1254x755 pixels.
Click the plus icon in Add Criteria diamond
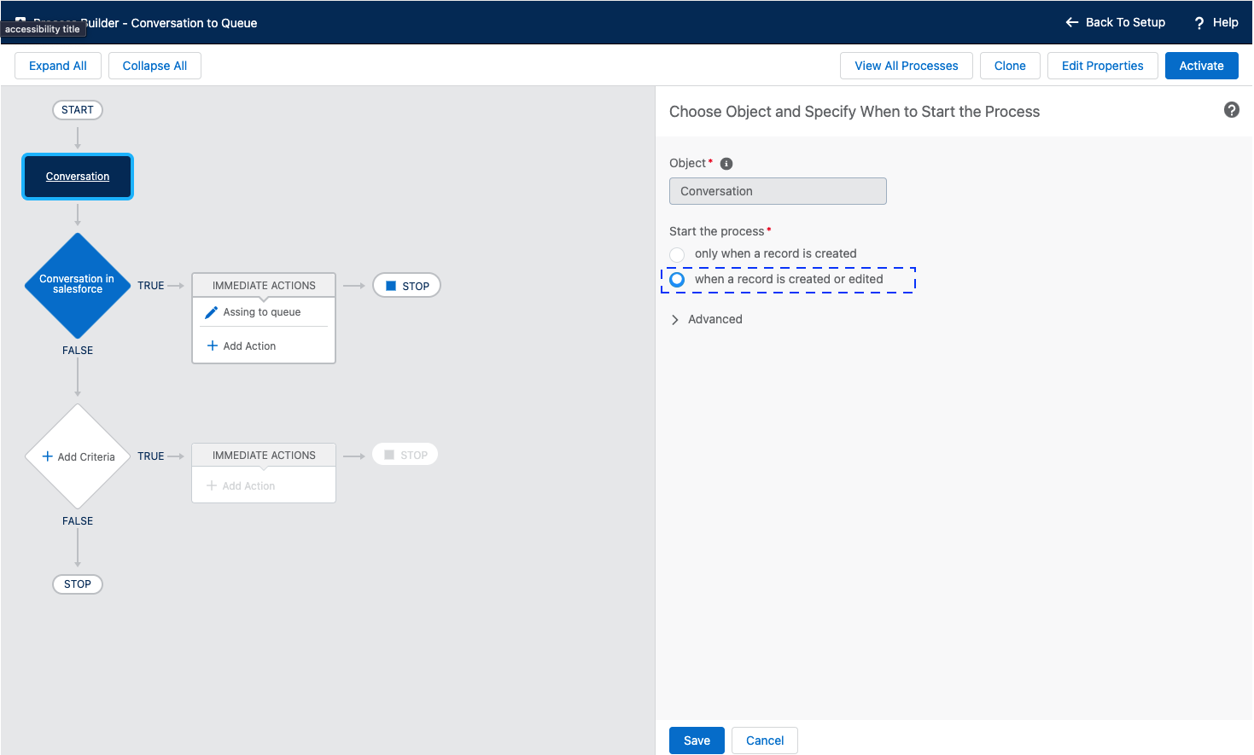click(x=48, y=456)
